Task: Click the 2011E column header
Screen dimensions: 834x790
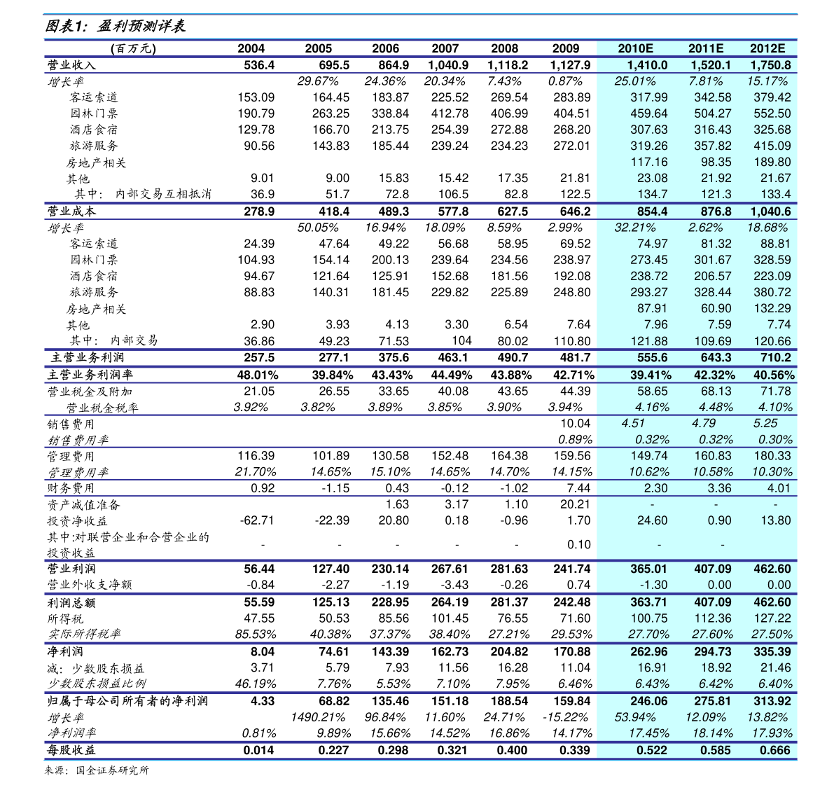Action: pyautogui.click(x=705, y=48)
